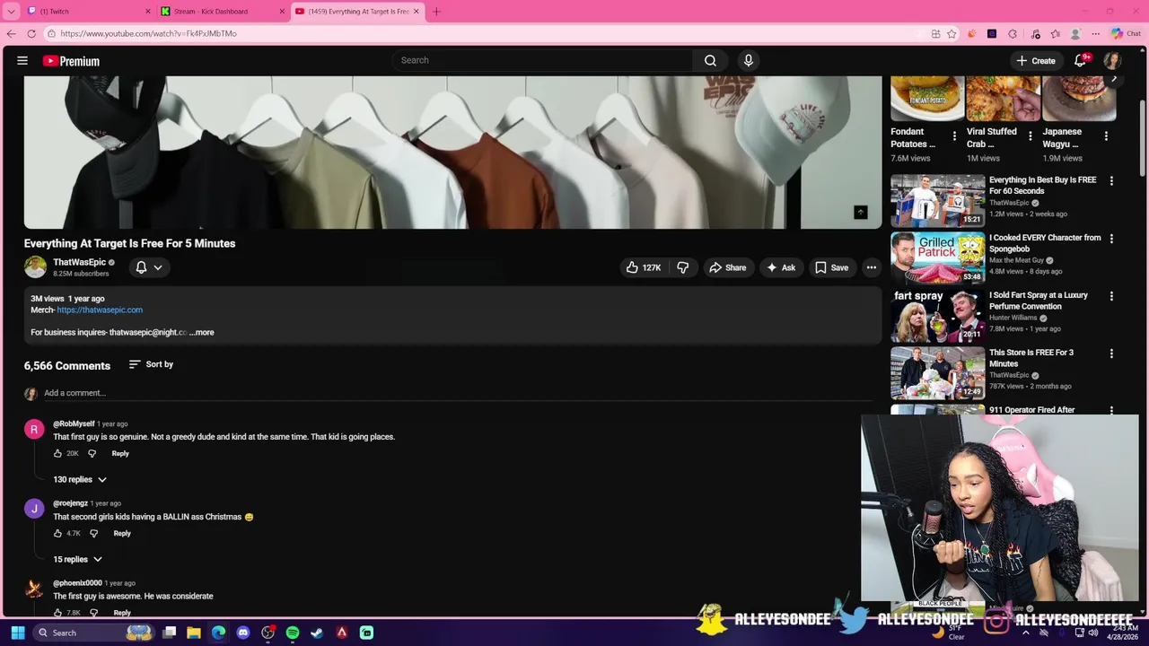The image size is (1149, 646).
Task: Click the YouTube search magnifier button
Action: pos(710,60)
